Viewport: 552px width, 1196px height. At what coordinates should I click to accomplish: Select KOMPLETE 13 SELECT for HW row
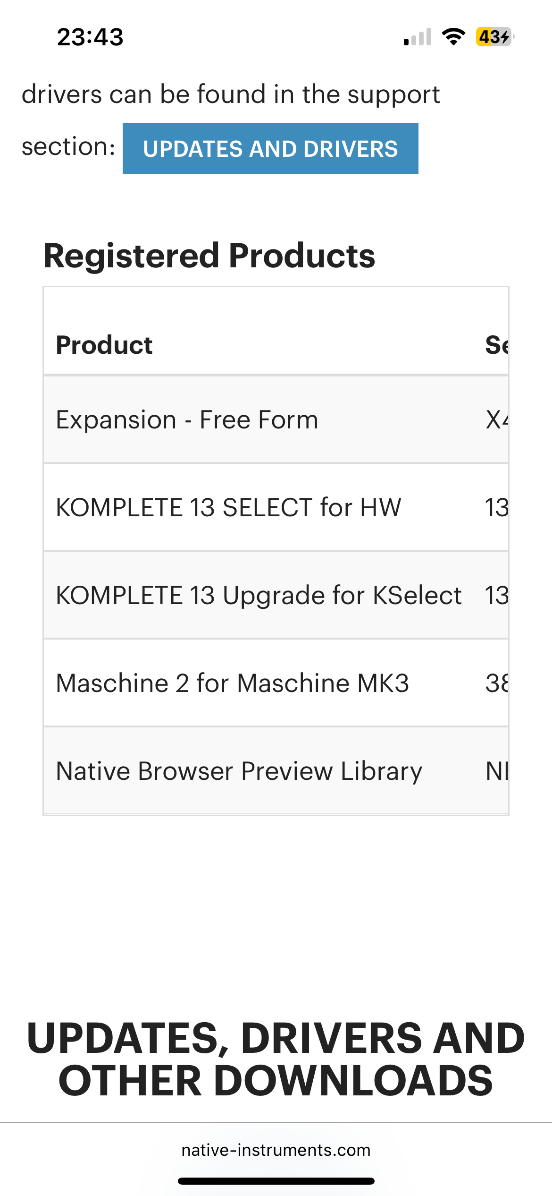276,507
